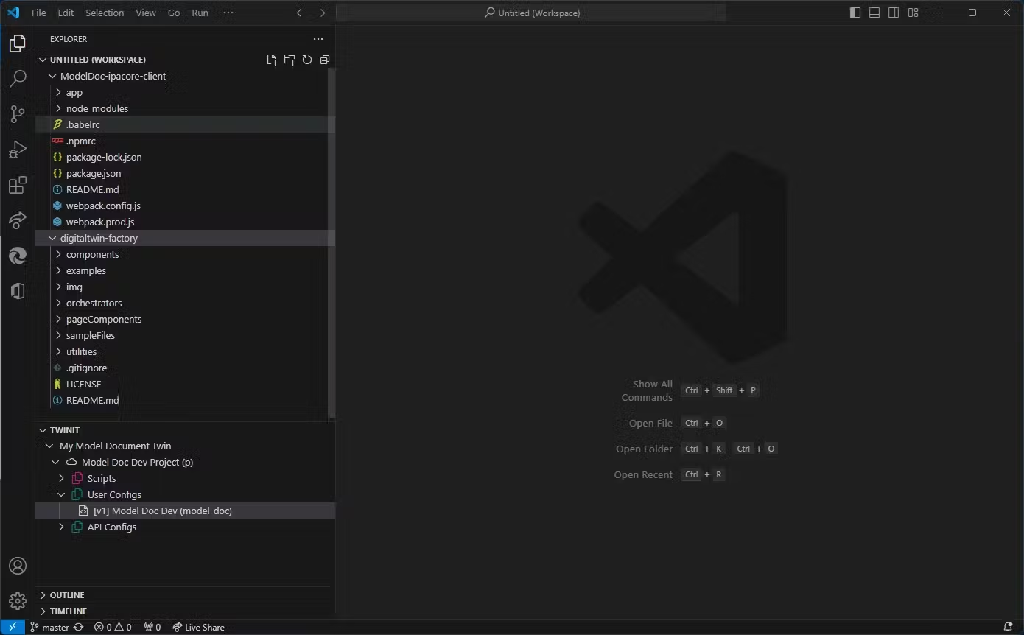Image resolution: width=1024 pixels, height=635 pixels.
Task: Expand the node_modules folder
Action: click(58, 108)
